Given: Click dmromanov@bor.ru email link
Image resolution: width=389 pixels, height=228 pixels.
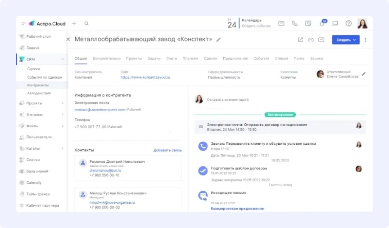Looking at the screenshot, I should [x=105, y=170].
